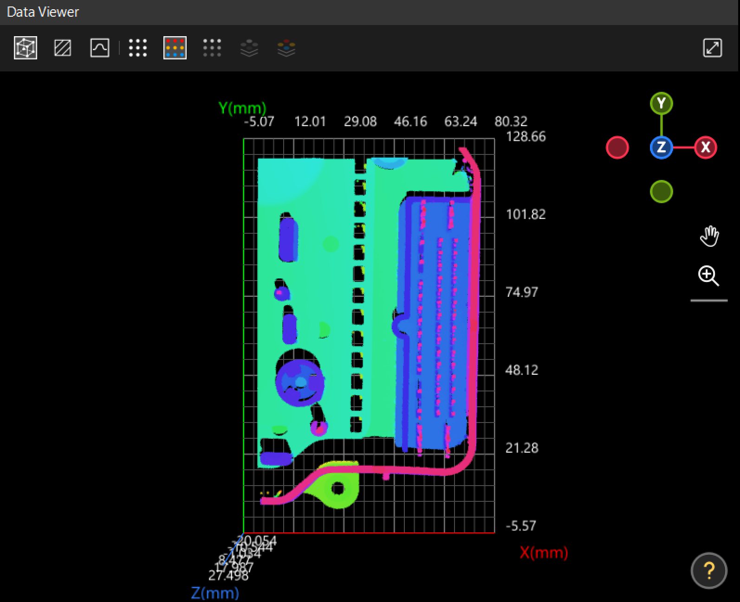Viewport: 740px width, 602px height.
Task: Select white point cloud display icon
Action: pos(138,48)
